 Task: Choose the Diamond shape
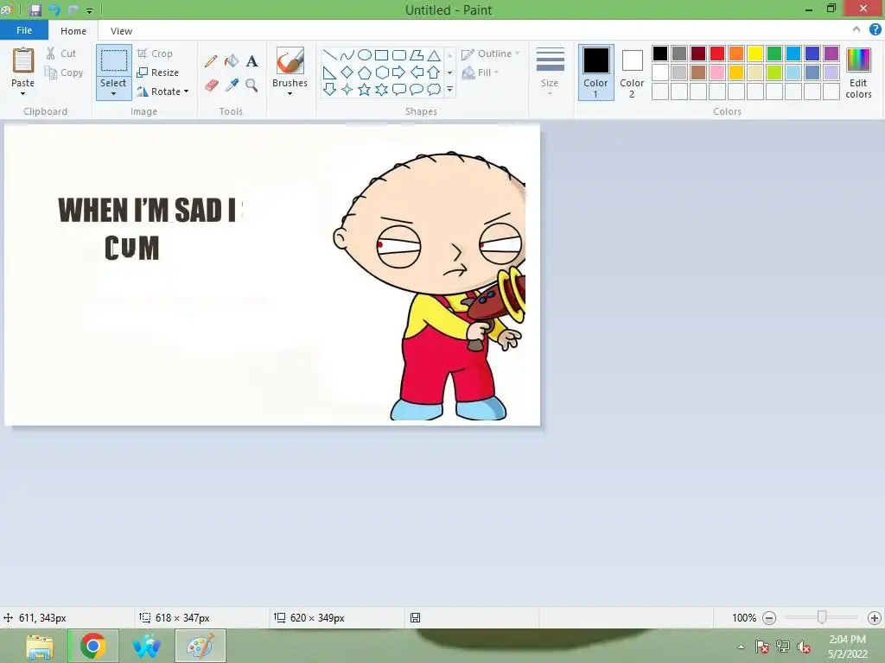coord(347,73)
